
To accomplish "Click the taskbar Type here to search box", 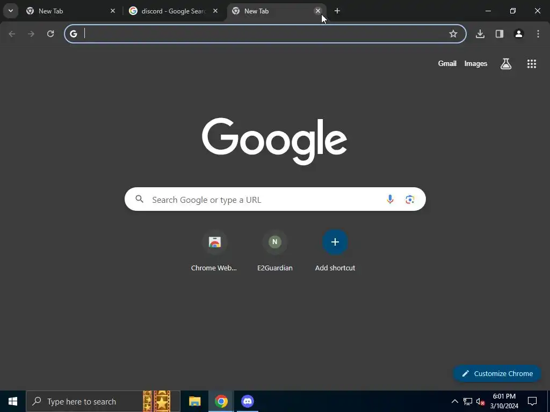I will pos(103,401).
